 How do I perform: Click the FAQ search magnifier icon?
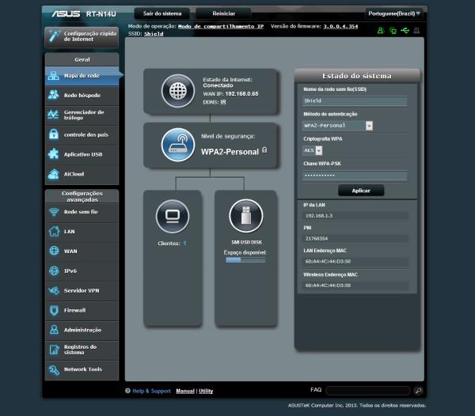418,391
